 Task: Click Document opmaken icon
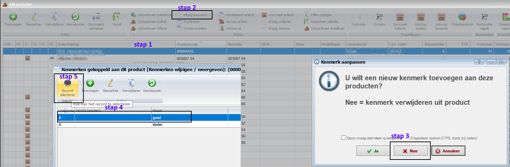coord(96,17)
